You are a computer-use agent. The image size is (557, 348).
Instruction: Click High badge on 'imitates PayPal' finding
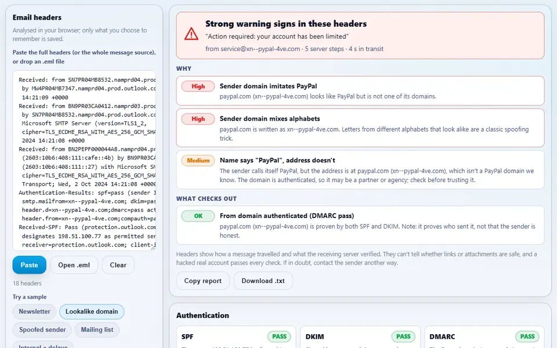[198, 86]
